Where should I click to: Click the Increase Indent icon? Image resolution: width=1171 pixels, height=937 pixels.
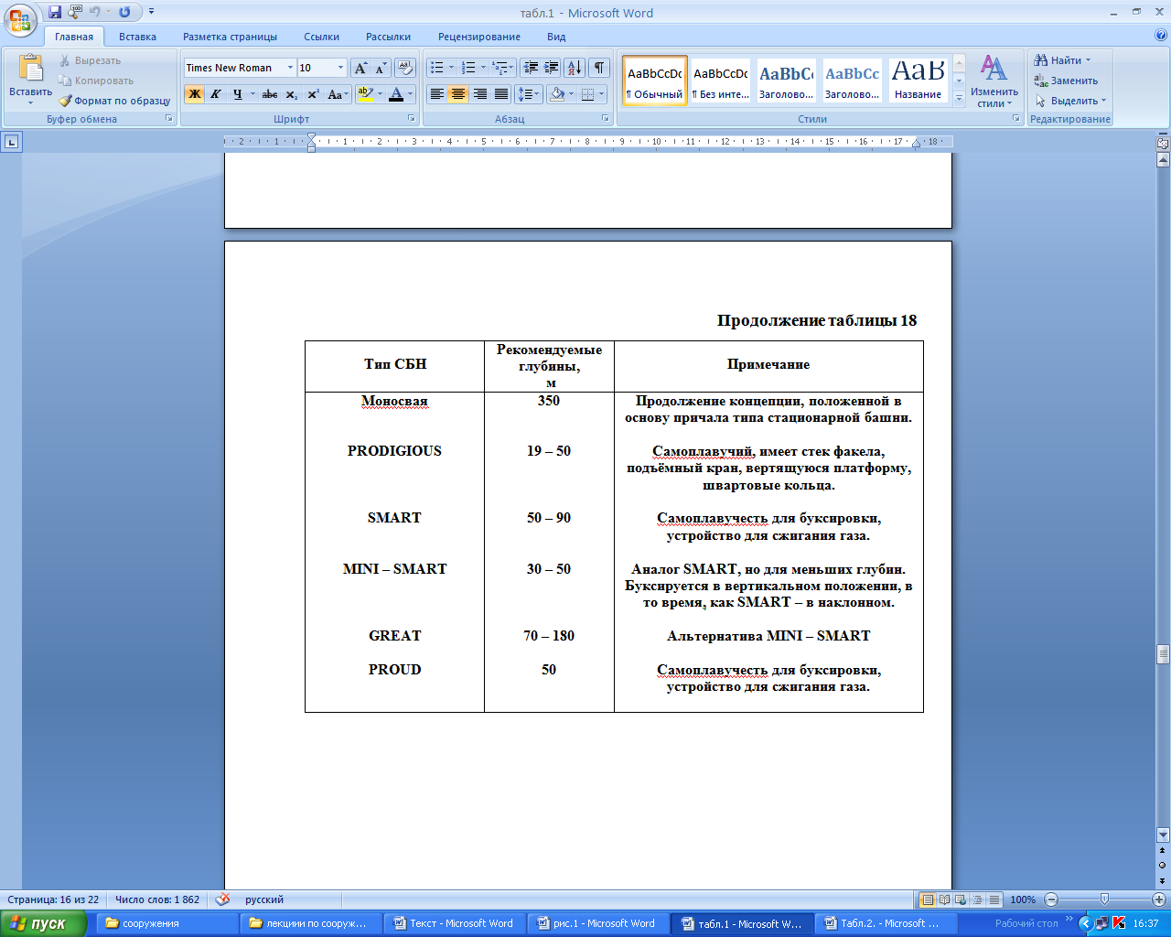(552, 68)
